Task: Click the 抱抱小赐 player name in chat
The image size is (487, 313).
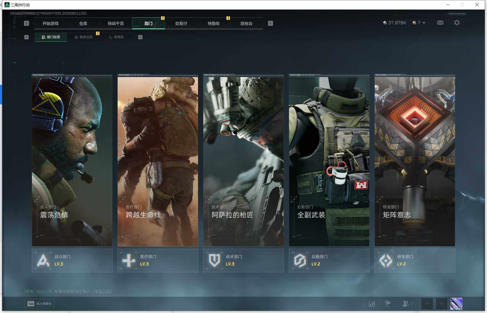Action: [x=44, y=292]
